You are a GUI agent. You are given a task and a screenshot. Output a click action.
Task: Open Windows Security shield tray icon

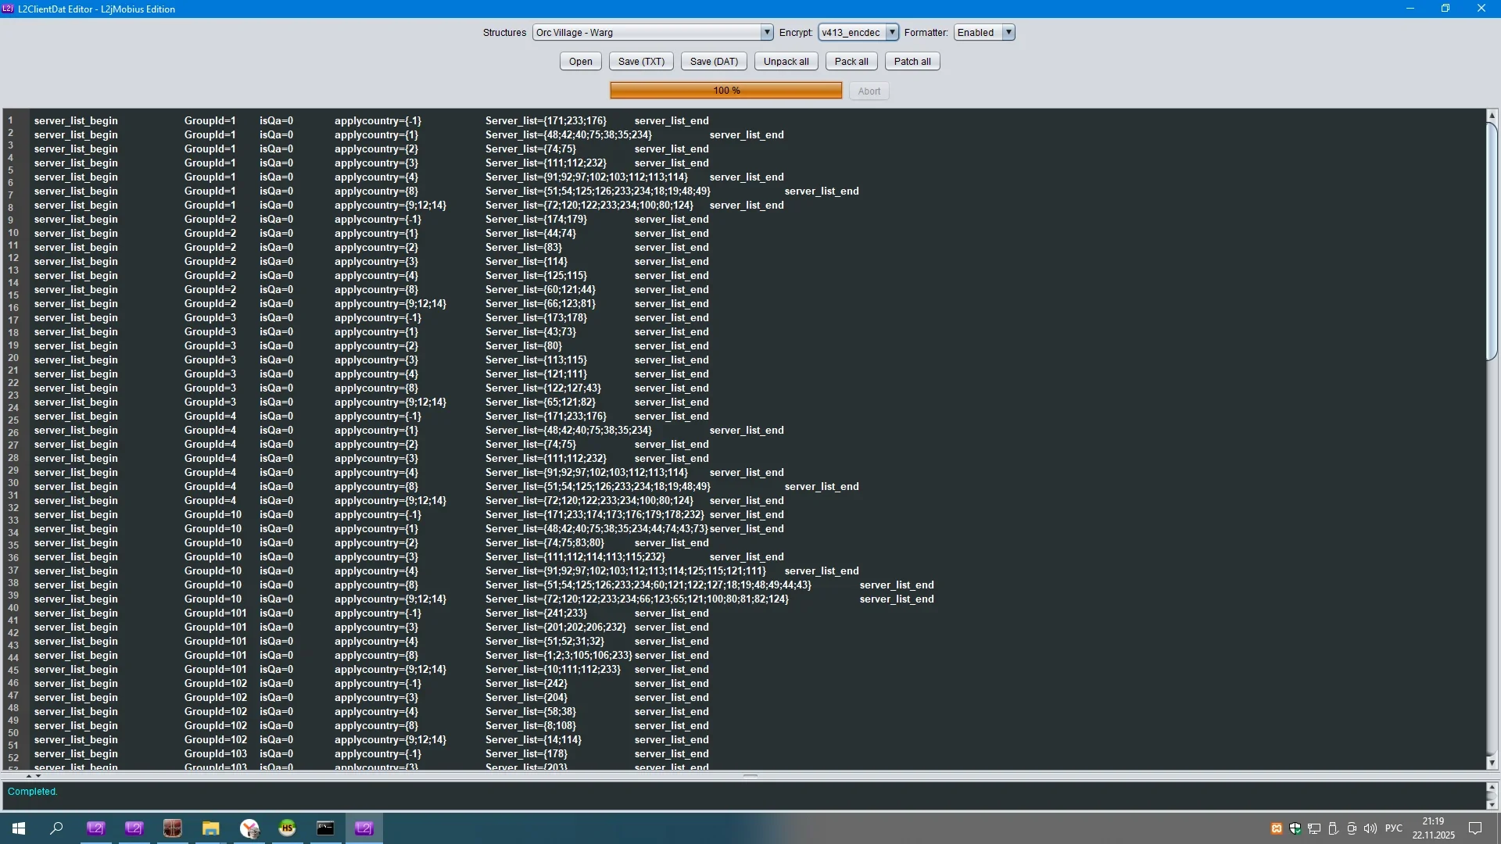tap(1295, 828)
